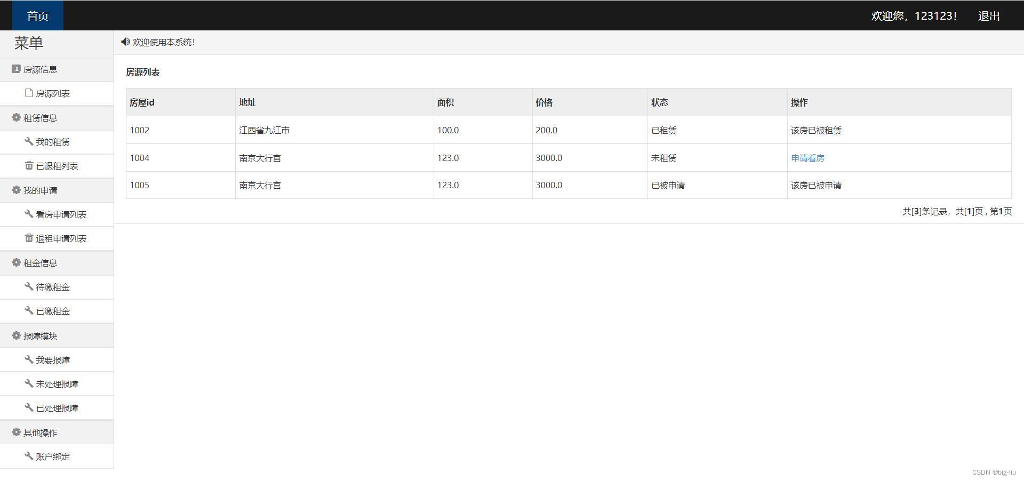The image size is (1024, 481).
Task: Click the wrench icon next to 已处理报障
Action: [x=29, y=407]
